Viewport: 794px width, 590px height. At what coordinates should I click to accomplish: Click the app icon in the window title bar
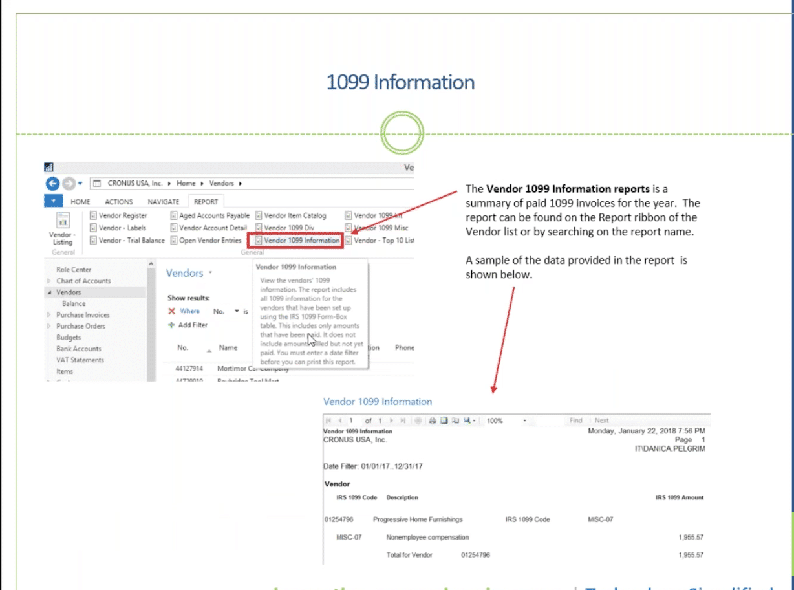point(48,168)
